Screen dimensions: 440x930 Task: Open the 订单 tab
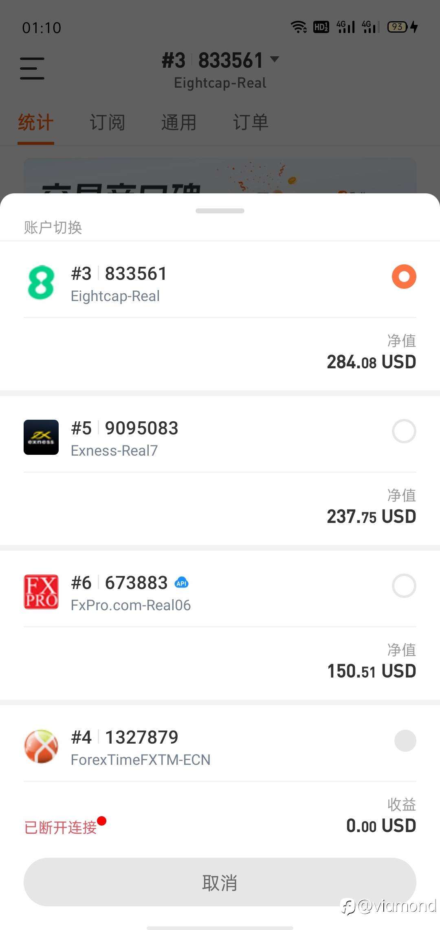pos(251,122)
